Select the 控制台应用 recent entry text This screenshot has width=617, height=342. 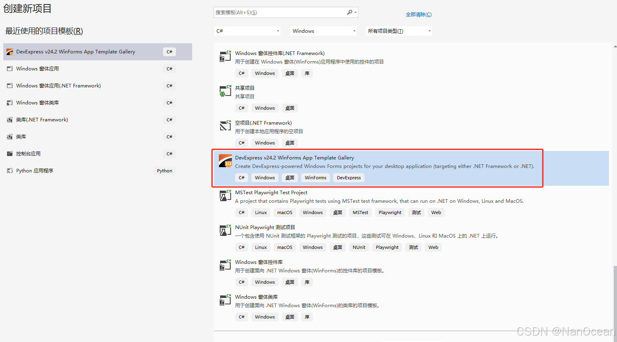click(28, 154)
